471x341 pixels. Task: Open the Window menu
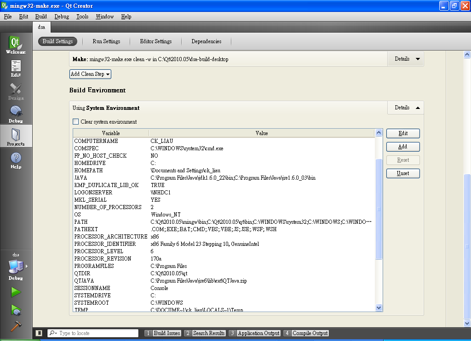tap(104, 17)
